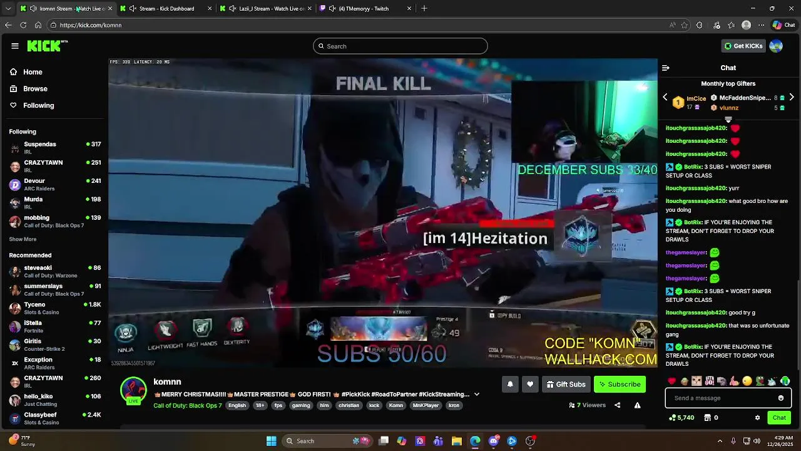
Task: Add page to favorites star
Action: [x=685, y=25]
